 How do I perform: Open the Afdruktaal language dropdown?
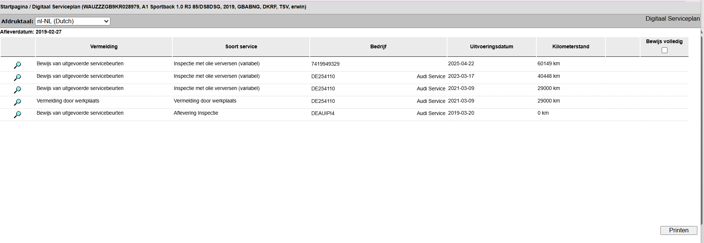73,21
